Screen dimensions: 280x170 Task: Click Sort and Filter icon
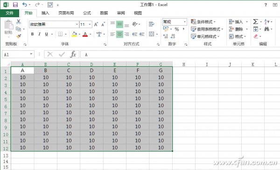click(x=266, y=22)
